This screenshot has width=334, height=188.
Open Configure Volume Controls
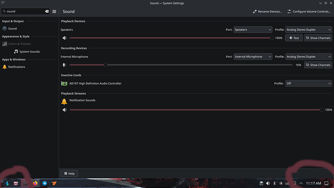coord(309,12)
